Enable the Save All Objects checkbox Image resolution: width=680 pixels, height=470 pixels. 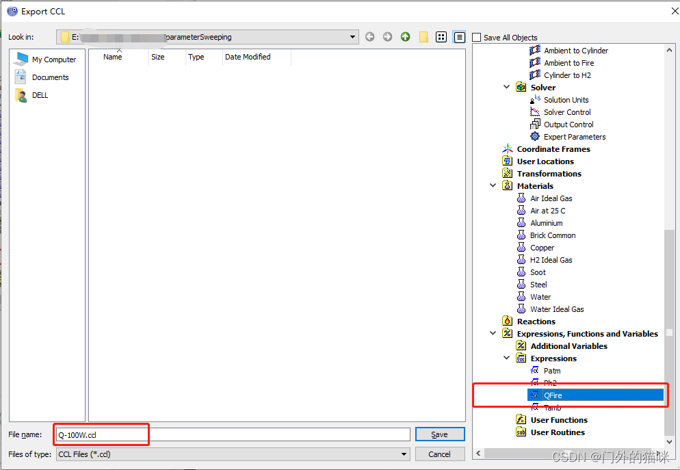pos(477,38)
